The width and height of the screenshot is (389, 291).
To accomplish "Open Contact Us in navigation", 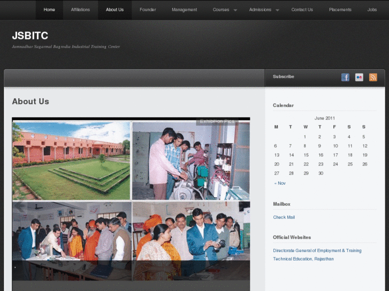I will pos(302,10).
